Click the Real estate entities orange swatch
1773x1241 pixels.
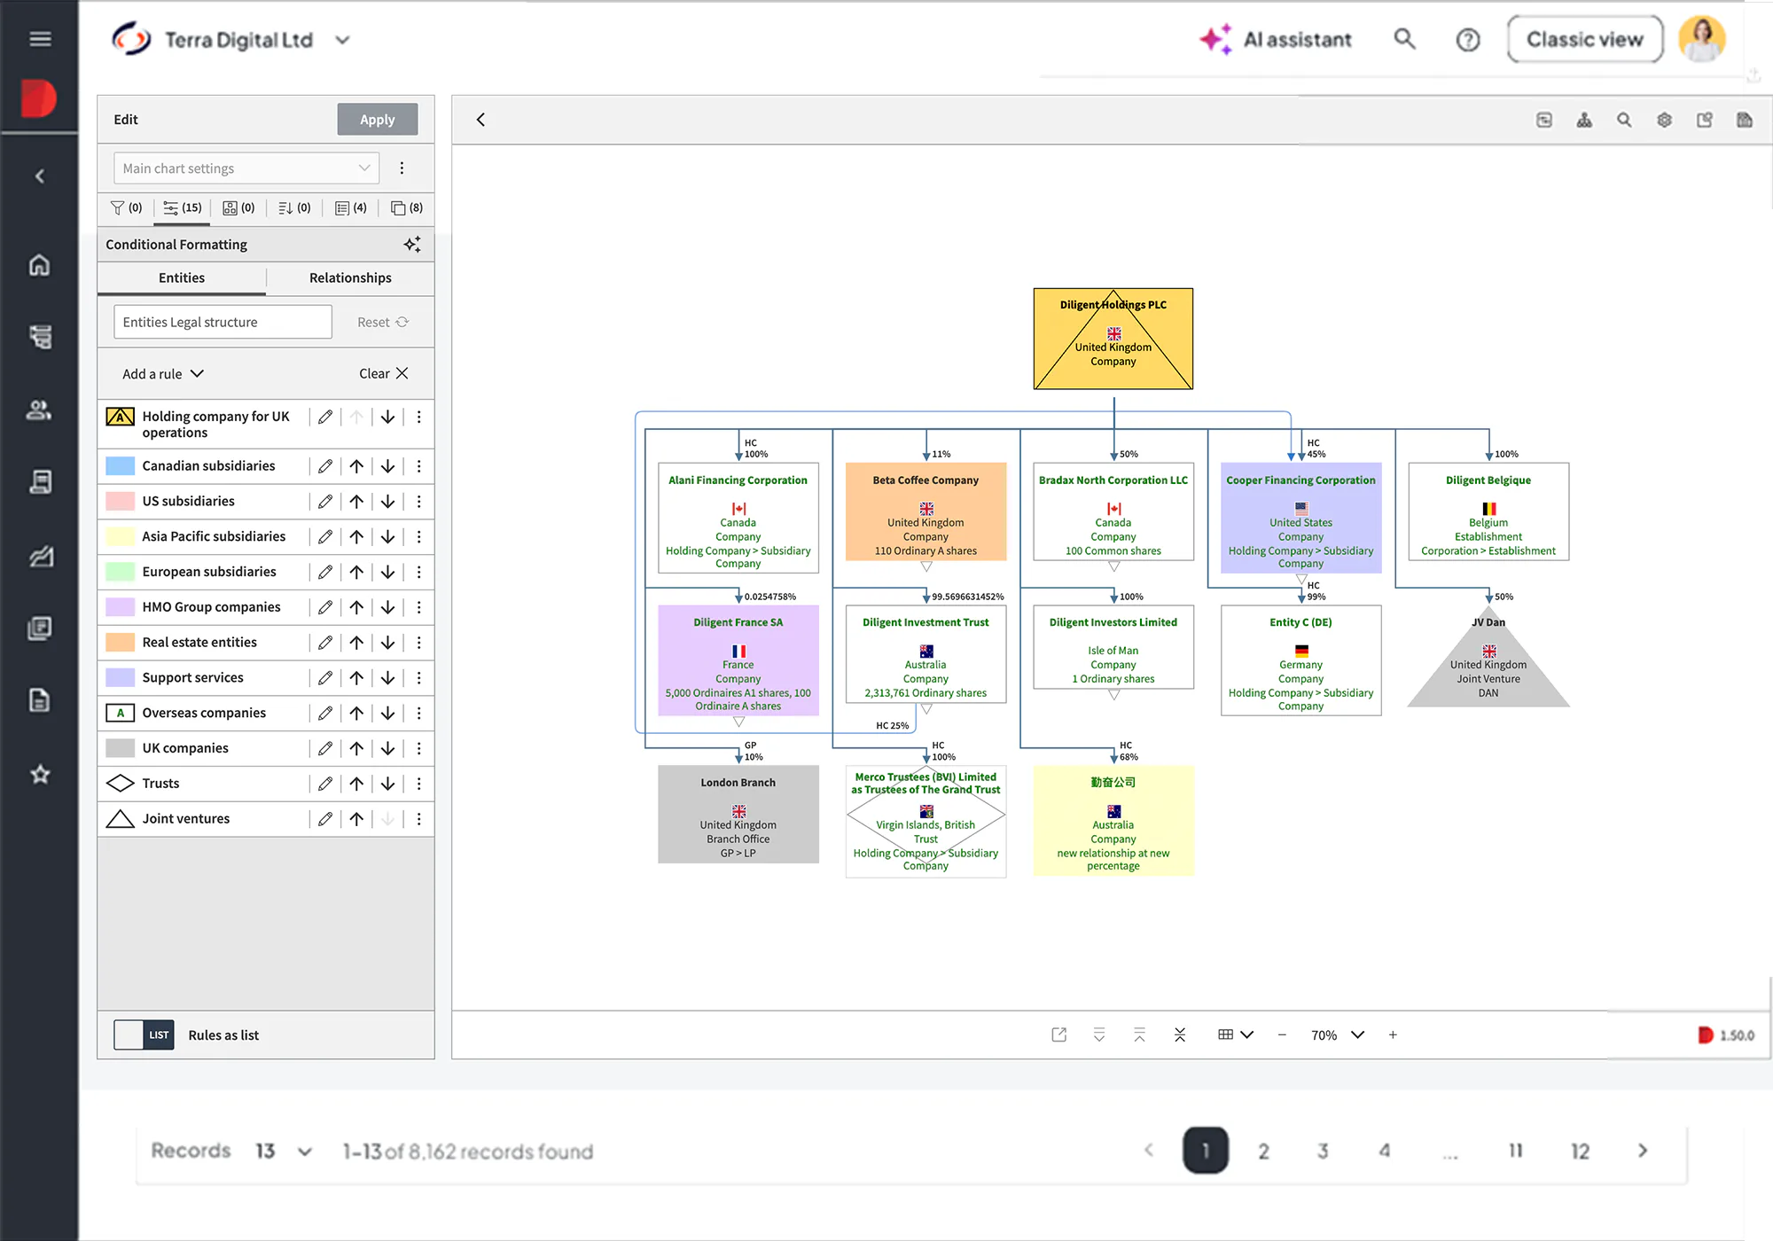click(120, 643)
